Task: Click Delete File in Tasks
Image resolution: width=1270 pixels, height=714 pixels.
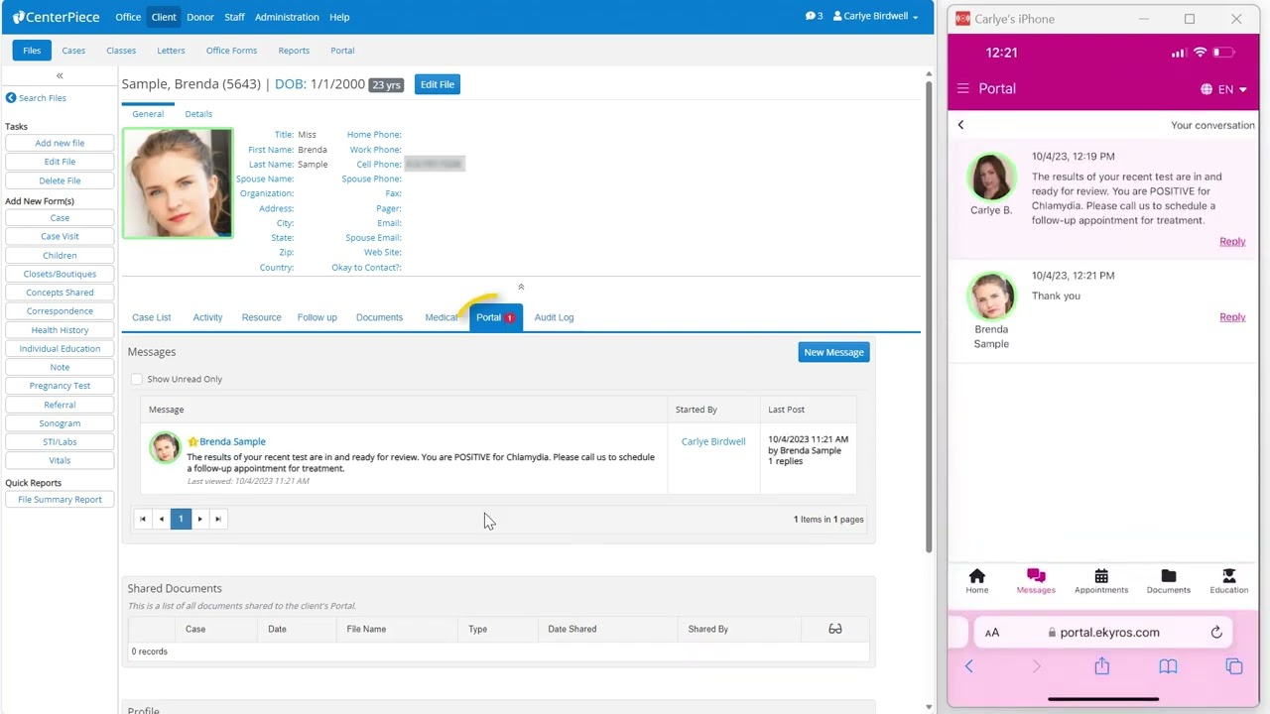Action: (x=60, y=180)
